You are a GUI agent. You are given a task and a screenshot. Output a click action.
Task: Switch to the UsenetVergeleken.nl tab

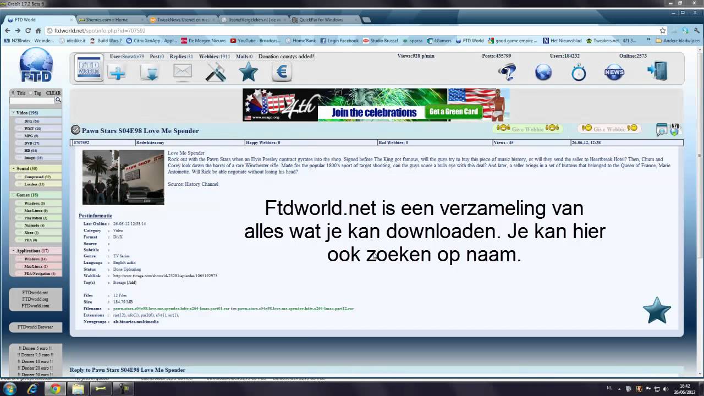(x=255, y=20)
